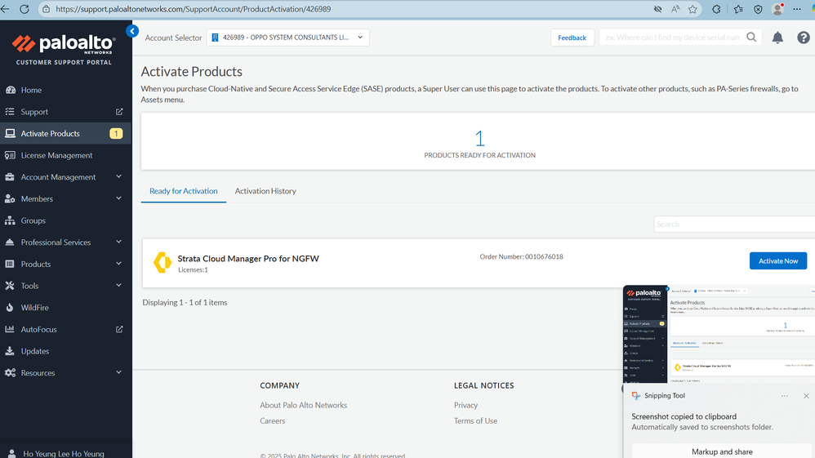Click the search magnifier icon
Viewport: 815px width, 458px height.
tap(751, 37)
